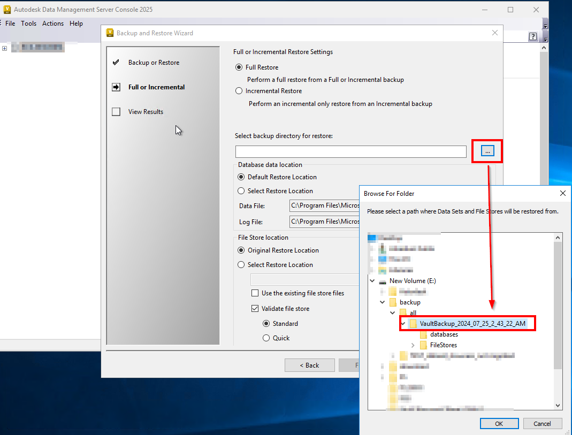
Task: Click the browse ellipsis button for backup directory
Action: pyautogui.click(x=487, y=151)
